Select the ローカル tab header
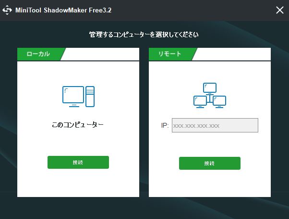This screenshot has height=219, width=289. tap(38, 54)
